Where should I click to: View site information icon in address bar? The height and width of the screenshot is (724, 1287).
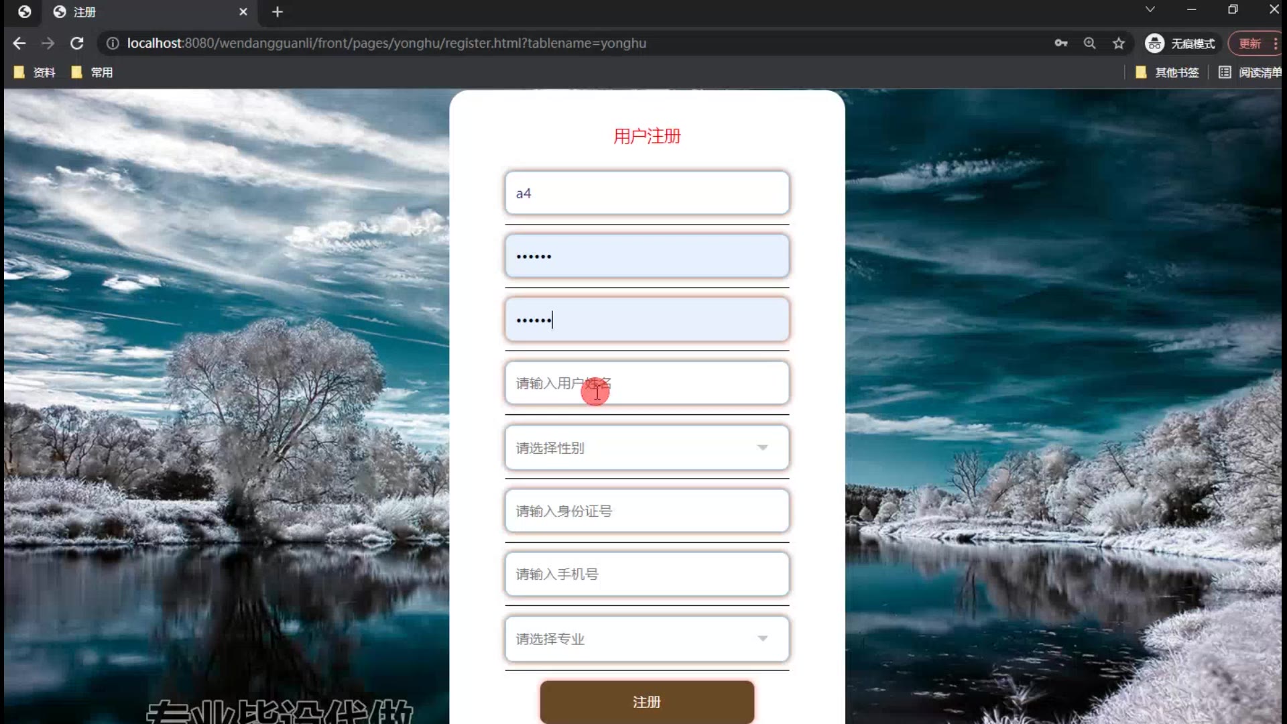click(113, 44)
